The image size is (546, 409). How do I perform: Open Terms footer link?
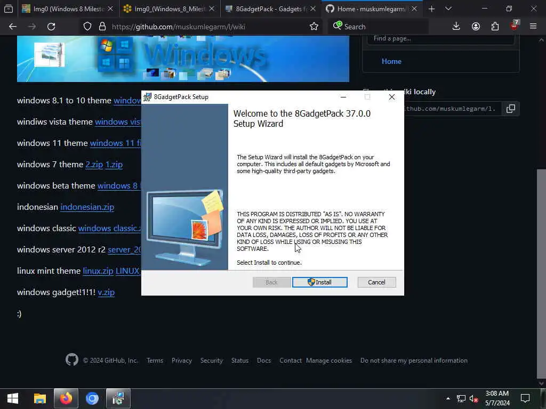click(155, 361)
